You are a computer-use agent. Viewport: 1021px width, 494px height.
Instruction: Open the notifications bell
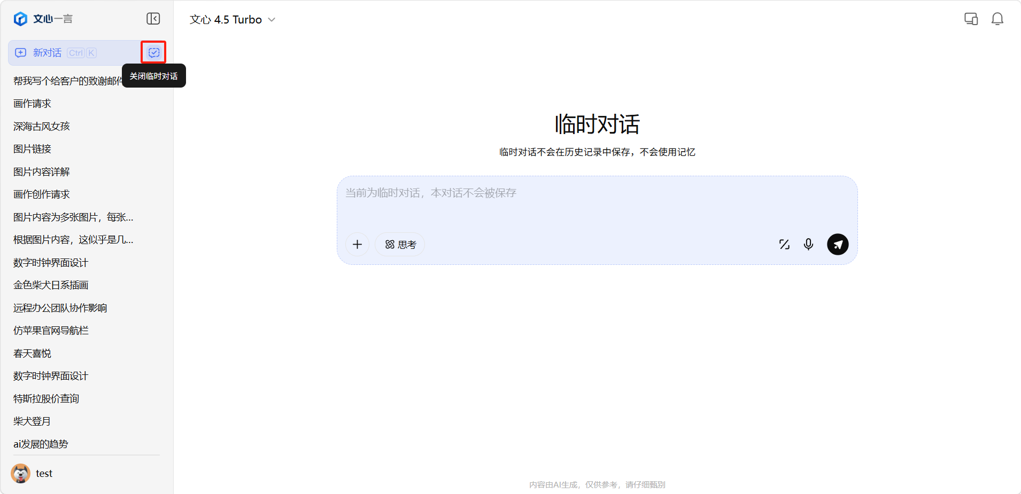[x=997, y=19]
